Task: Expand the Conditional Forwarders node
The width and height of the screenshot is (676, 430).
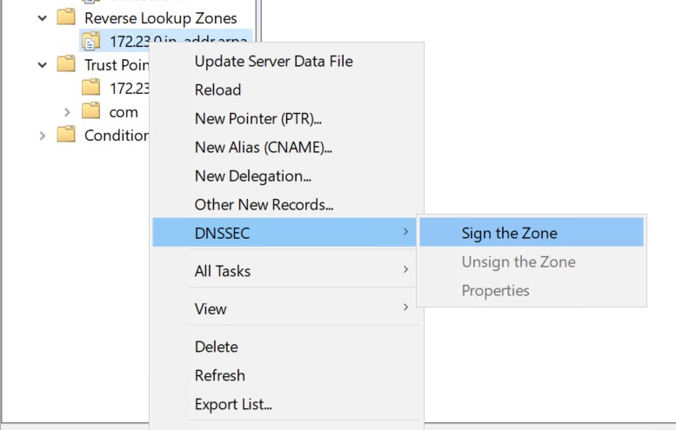Action: click(x=43, y=136)
